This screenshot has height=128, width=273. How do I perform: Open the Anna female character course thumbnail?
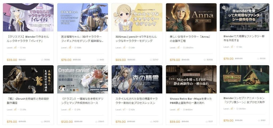pyautogui.click(x=191, y=17)
